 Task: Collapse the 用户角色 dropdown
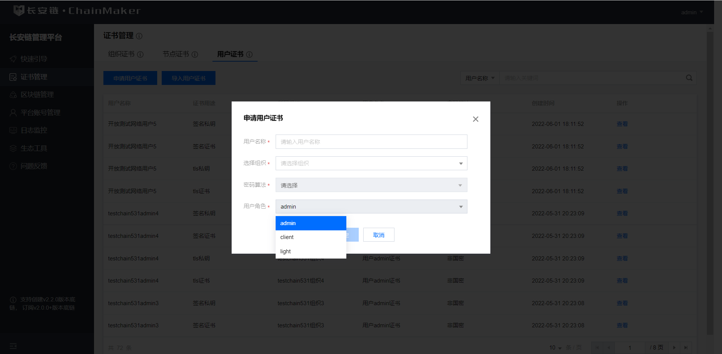(x=371, y=207)
